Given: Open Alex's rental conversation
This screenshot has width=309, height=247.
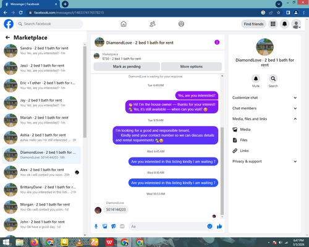Looking at the screenshot, I should [41, 172].
